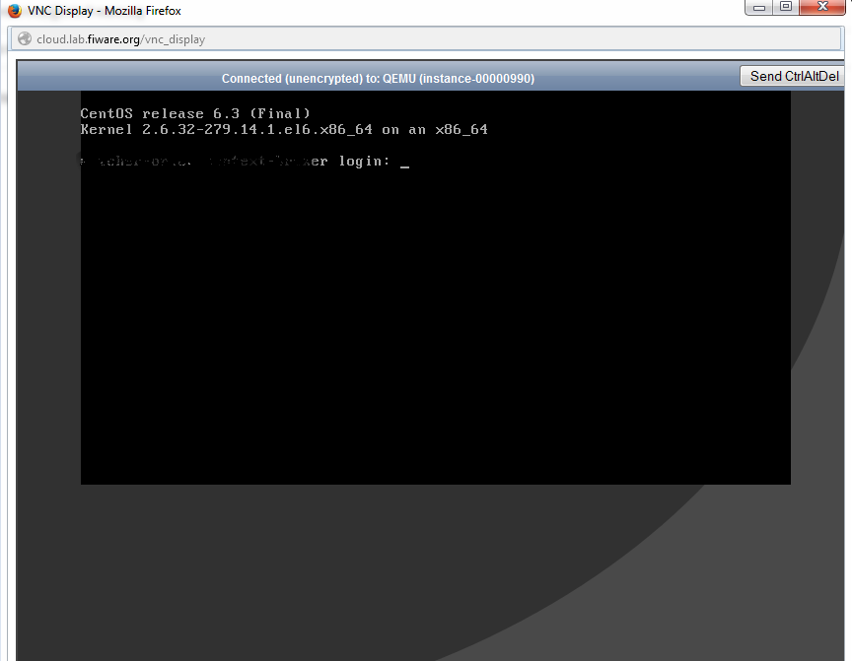Image resolution: width=852 pixels, height=661 pixels.
Task: Click the globe site identity icon
Action: tap(25, 39)
